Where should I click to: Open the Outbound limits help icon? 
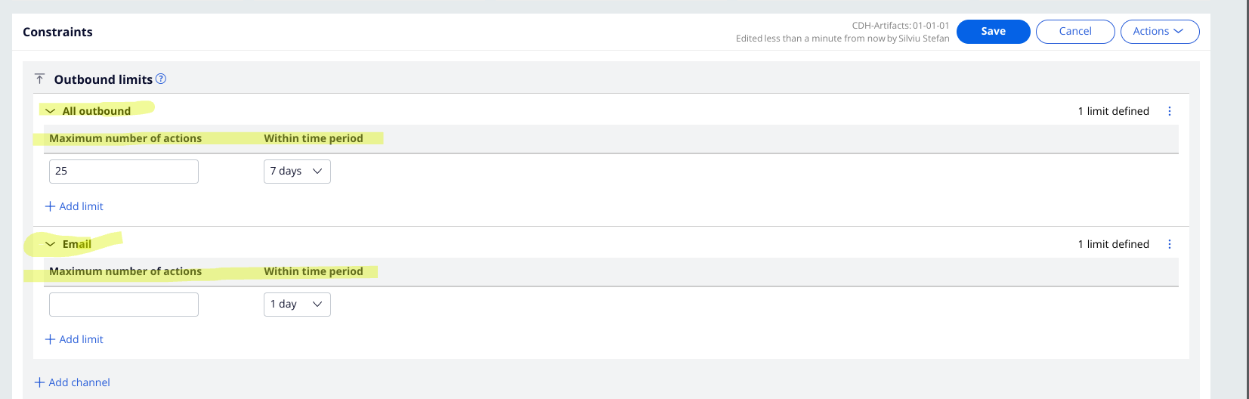[x=161, y=79]
